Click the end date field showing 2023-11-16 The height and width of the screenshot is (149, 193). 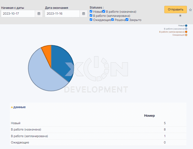(x=62, y=14)
